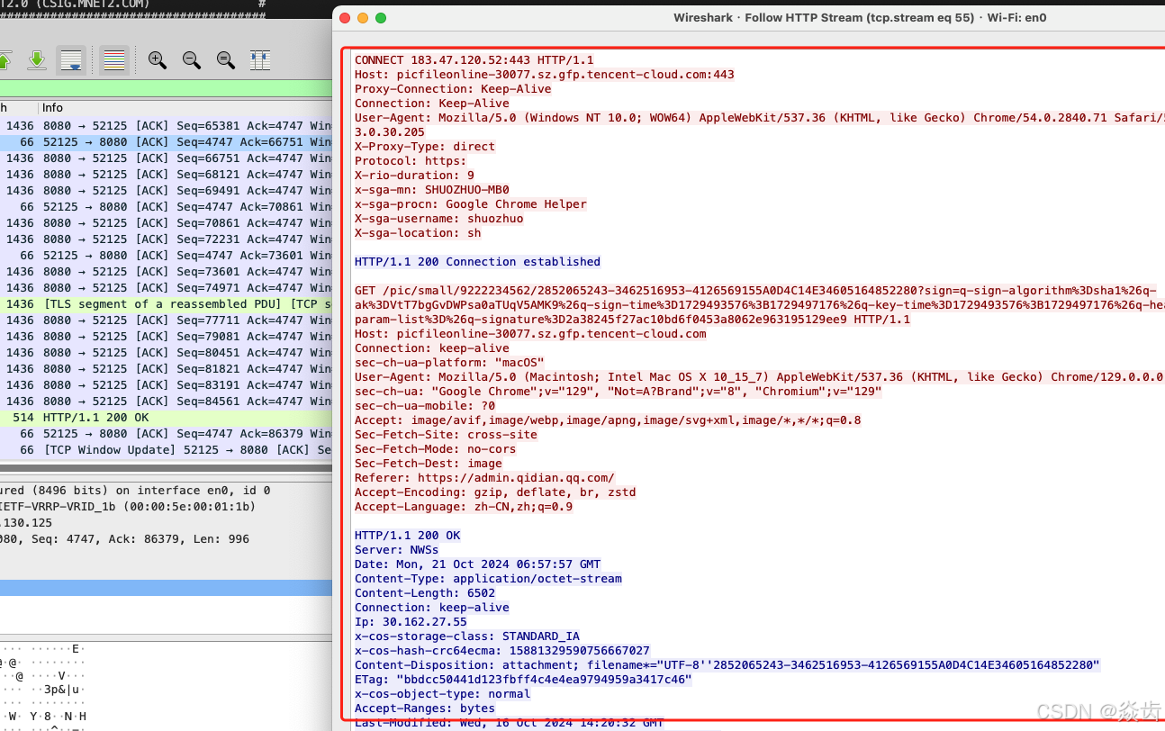Click ETag header line
This screenshot has width=1165, height=731.
[x=523, y=680]
